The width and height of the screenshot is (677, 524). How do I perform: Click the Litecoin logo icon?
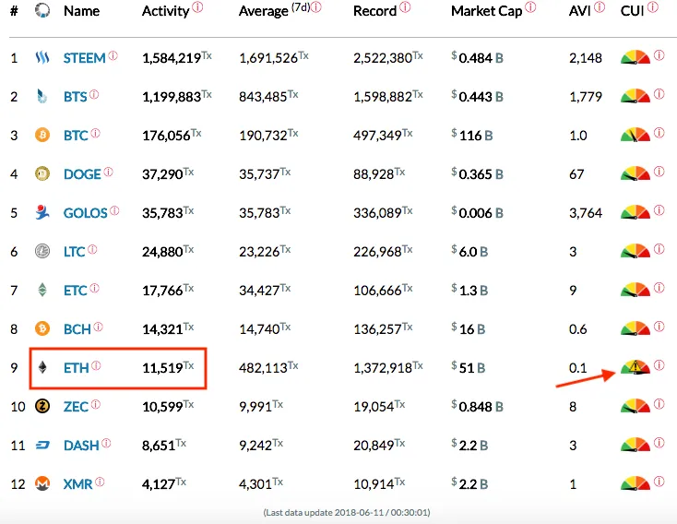tap(42, 251)
